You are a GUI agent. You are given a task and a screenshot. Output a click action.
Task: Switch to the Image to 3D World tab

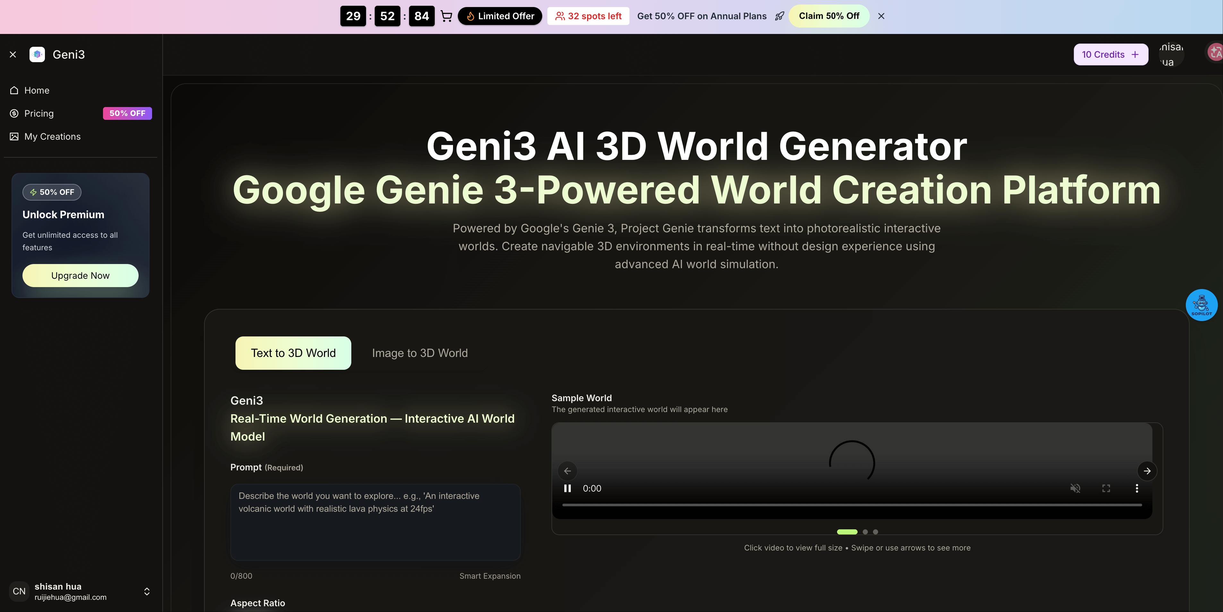[420, 353]
